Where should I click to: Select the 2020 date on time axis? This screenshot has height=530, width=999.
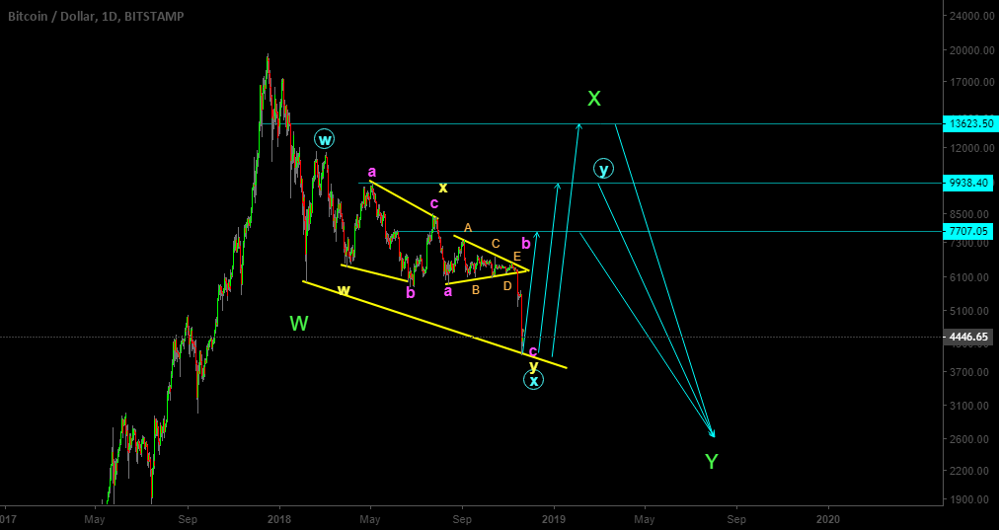tap(828, 516)
